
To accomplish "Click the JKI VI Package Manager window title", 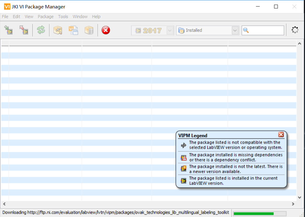I will 38,7.
